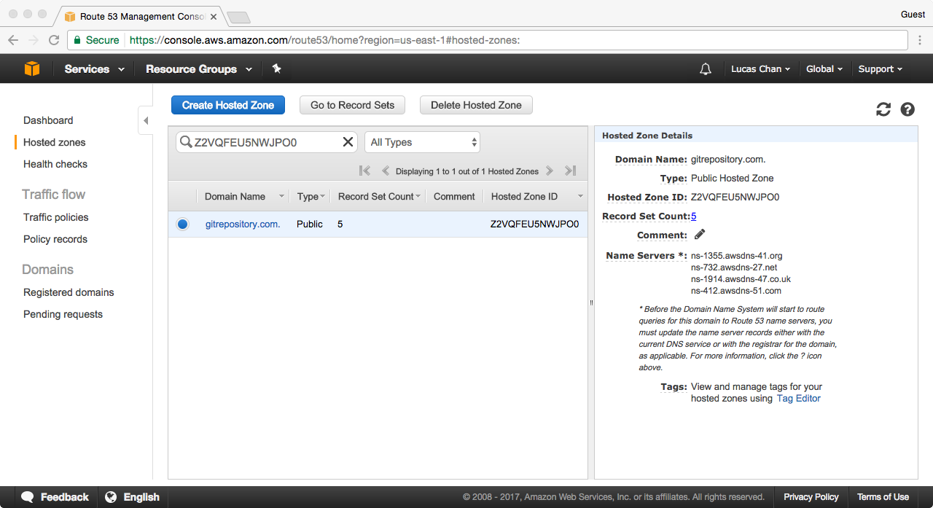This screenshot has width=933, height=508.
Task: Click the Create Hosted Zone button
Action: pyautogui.click(x=228, y=105)
